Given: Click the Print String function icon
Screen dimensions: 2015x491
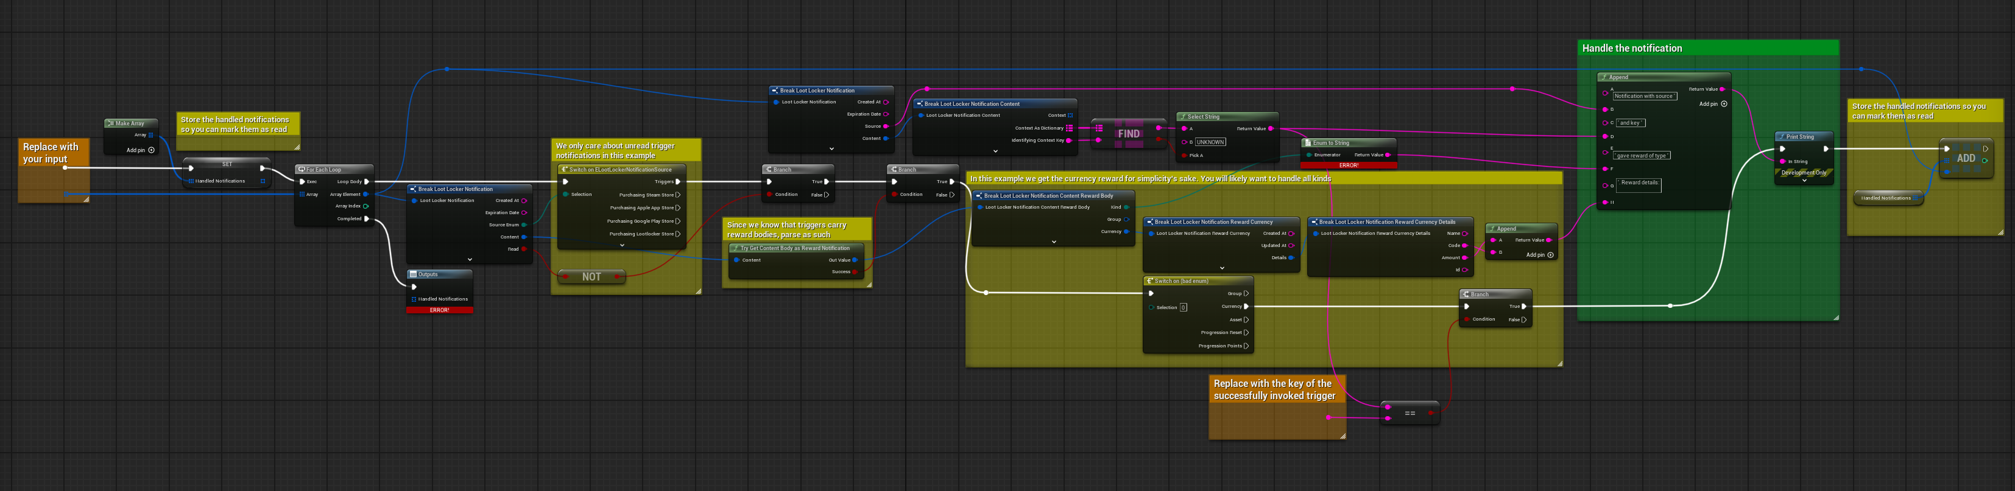Looking at the screenshot, I should pyautogui.click(x=1781, y=137).
